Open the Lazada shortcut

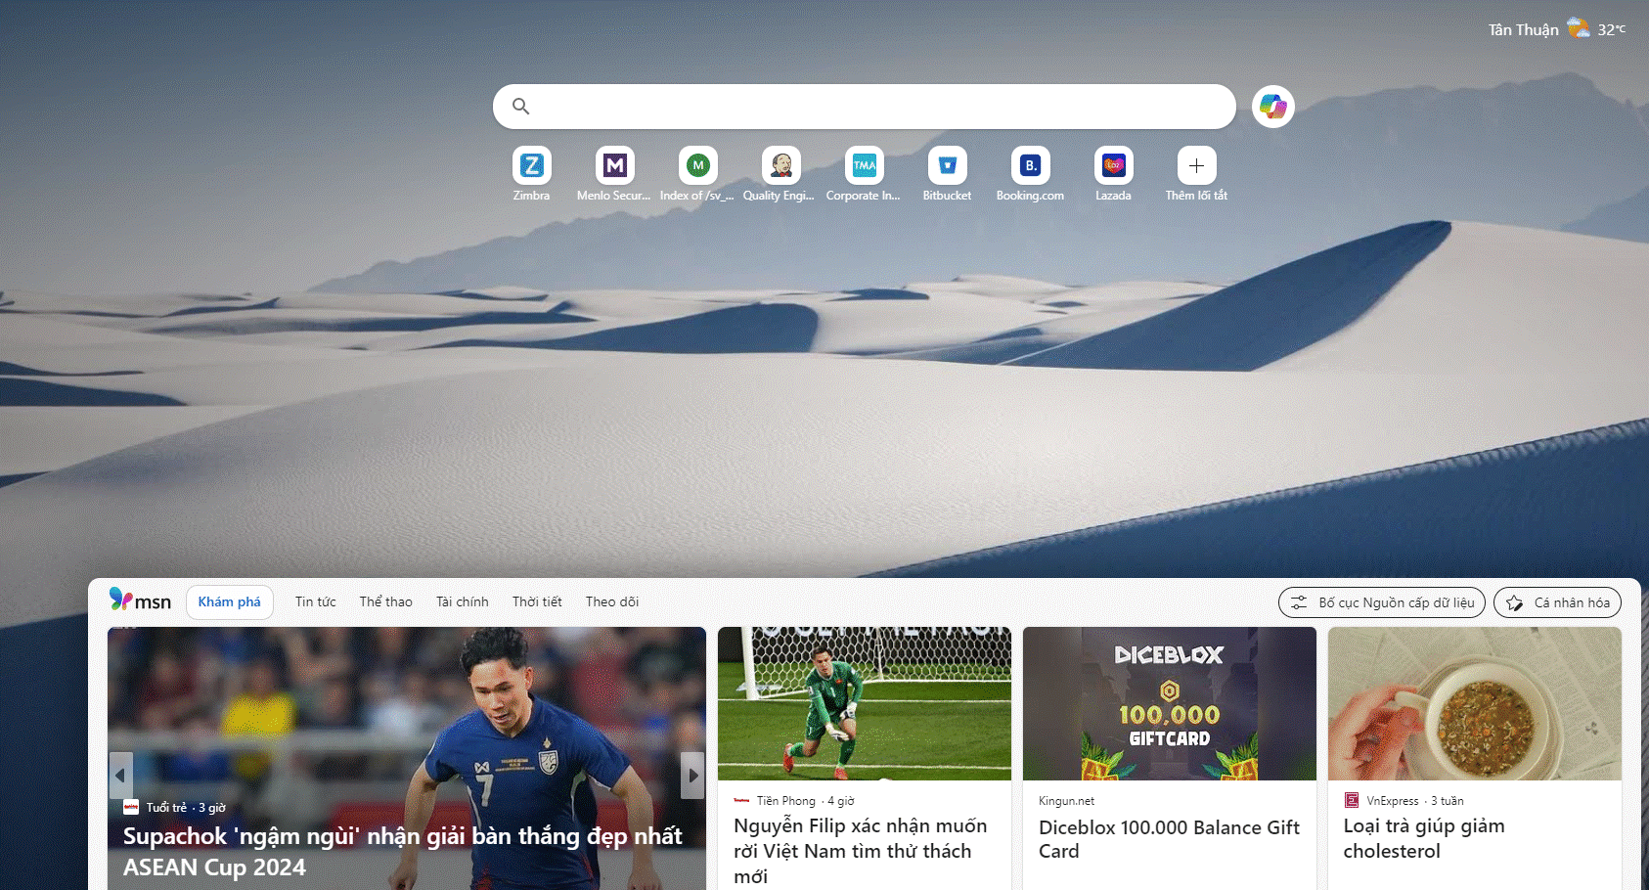pos(1113,166)
